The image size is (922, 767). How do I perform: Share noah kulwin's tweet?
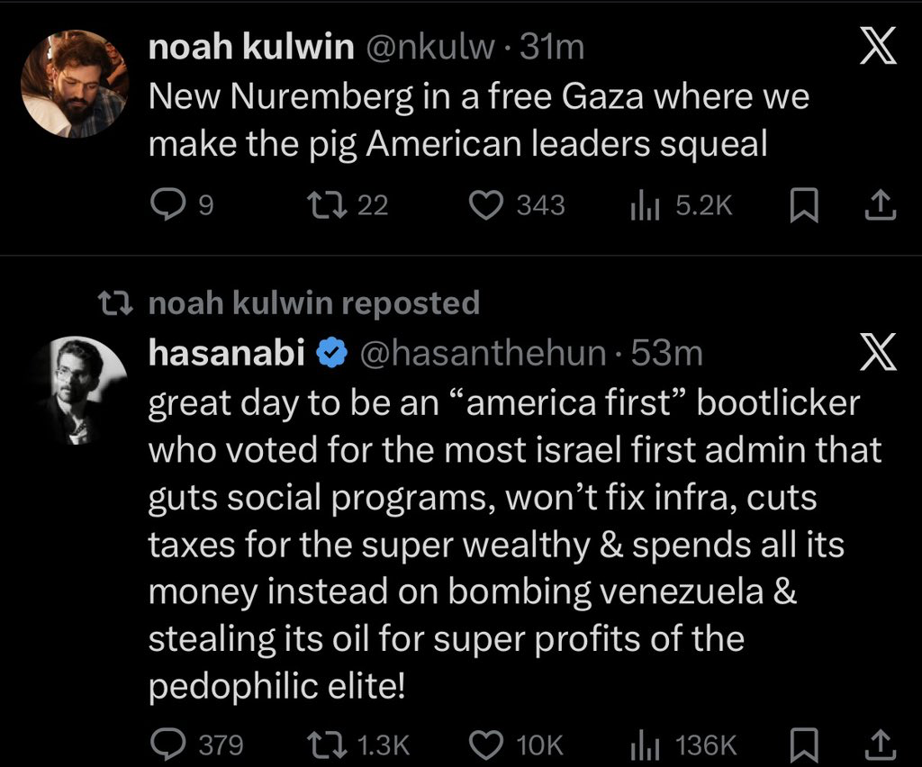tap(881, 206)
